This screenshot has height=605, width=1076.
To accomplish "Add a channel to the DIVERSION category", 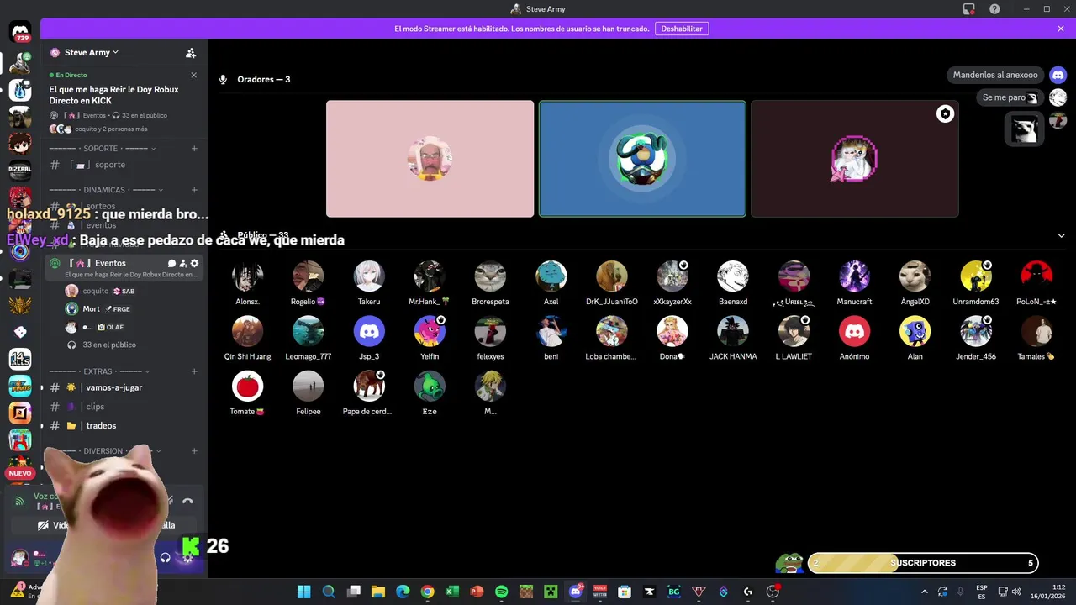I will (x=194, y=451).
